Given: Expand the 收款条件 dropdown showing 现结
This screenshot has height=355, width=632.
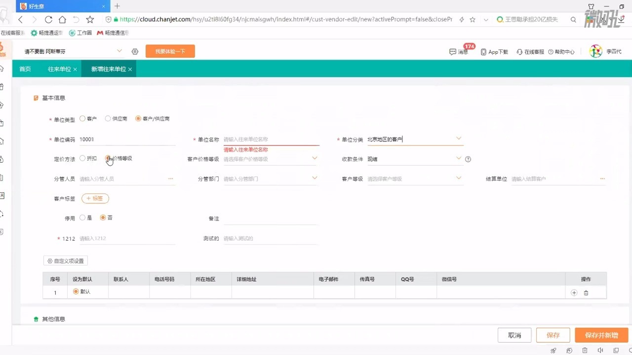Looking at the screenshot, I should (x=459, y=159).
